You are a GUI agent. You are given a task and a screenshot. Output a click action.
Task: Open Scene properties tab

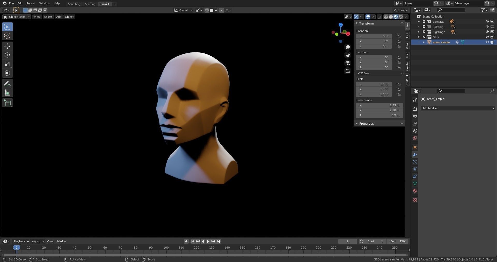[x=415, y=131]
